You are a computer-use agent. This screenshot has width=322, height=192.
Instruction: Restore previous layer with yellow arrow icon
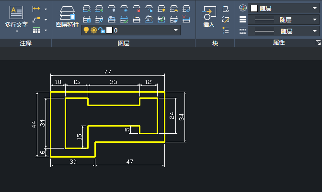point(137,19)
